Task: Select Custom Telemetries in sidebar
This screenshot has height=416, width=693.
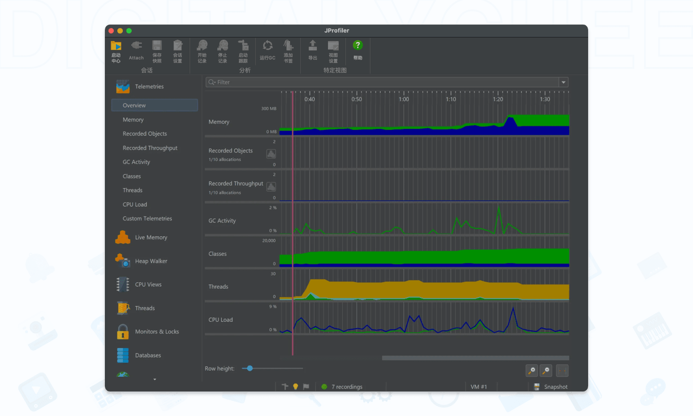Action: (x=147, y=219)
